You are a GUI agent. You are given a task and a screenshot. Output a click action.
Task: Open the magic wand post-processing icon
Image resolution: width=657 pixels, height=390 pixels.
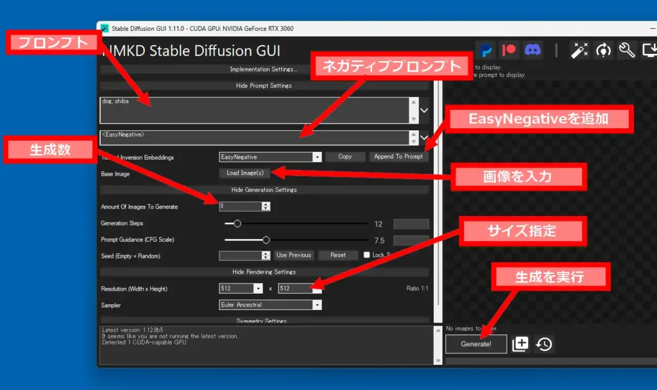579,50
